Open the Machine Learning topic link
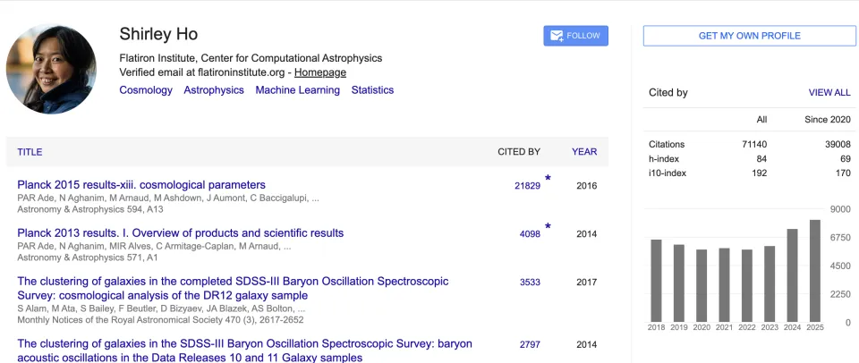859x363 pixels. pos(297,90)
